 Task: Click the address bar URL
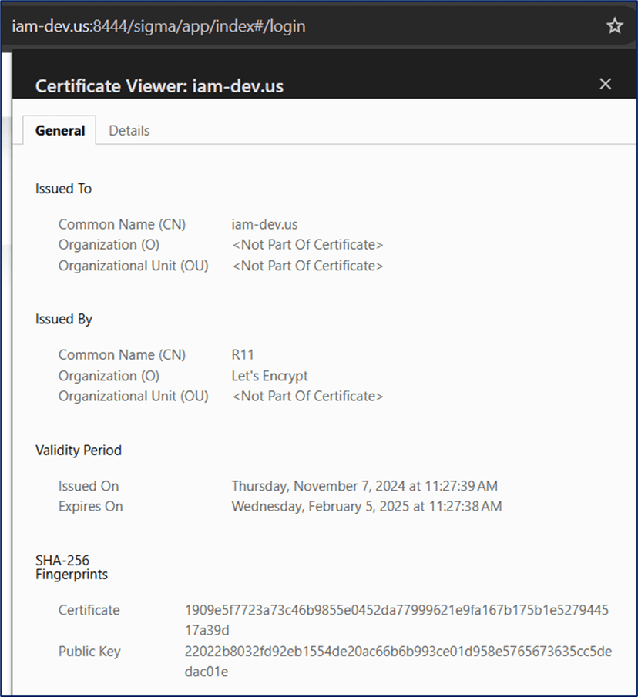pyautogui.click(x=159, y=26)
